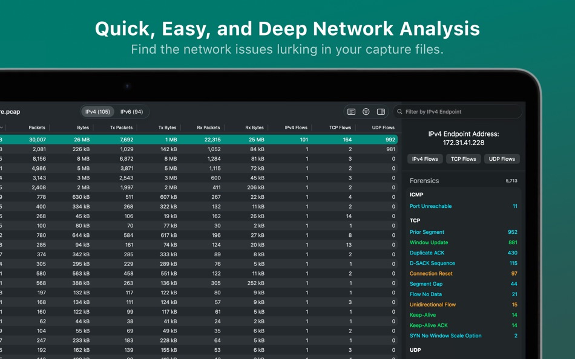The height and width of the screenshot is (359, 575).
Task: Select SYN No Window Scale Option entry
Action: 464,336
